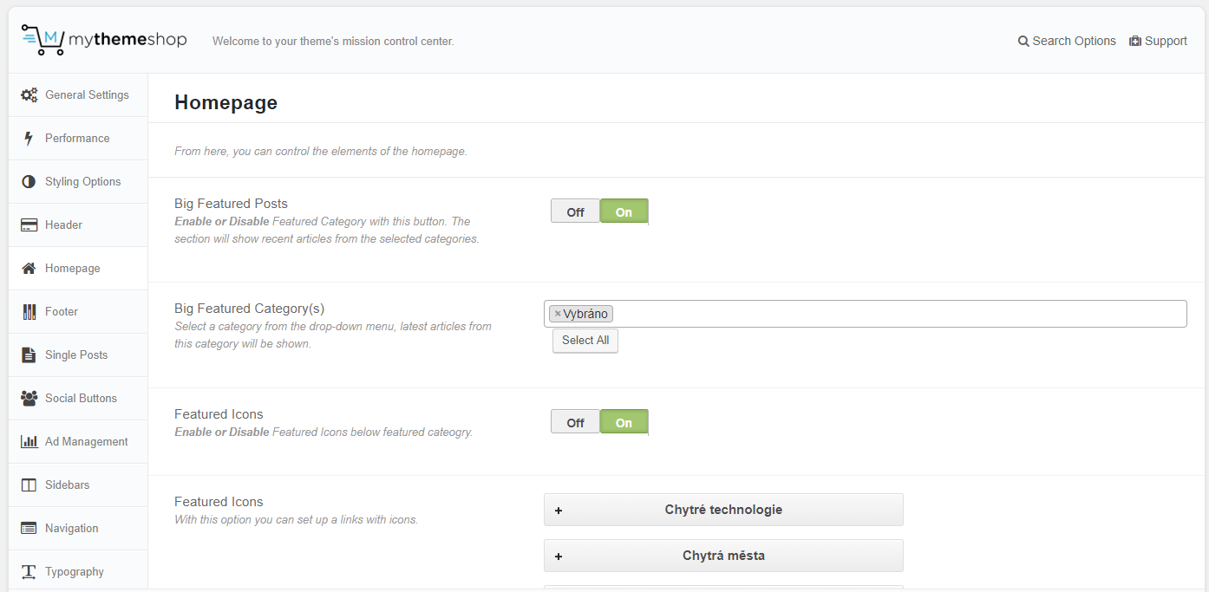Expand the Chytré technologie panel

point(722,510)
